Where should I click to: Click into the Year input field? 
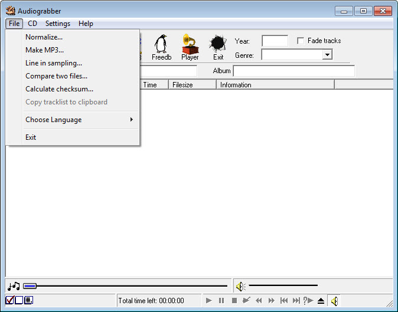coord(275,41)
